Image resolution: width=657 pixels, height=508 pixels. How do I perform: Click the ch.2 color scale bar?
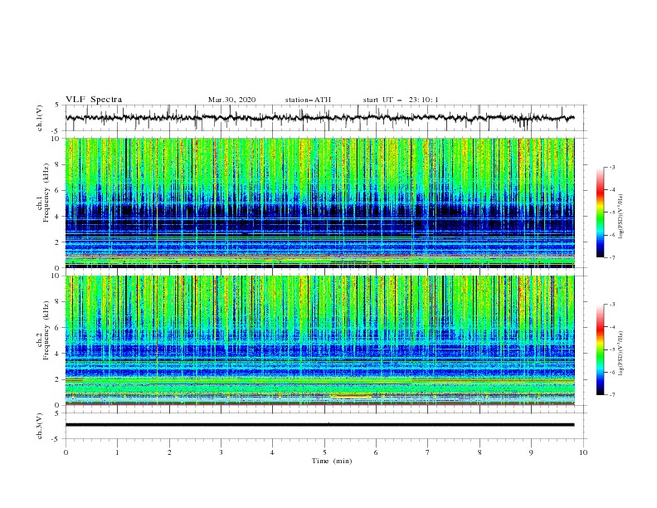[x=601, y=349]
